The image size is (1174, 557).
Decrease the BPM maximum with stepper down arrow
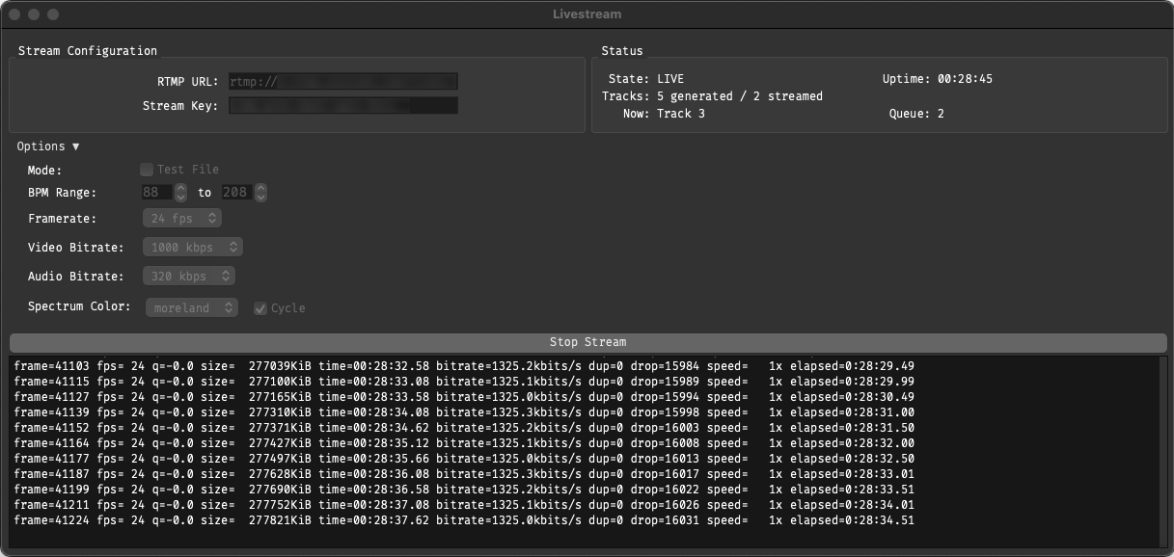[x=260, y=197]
